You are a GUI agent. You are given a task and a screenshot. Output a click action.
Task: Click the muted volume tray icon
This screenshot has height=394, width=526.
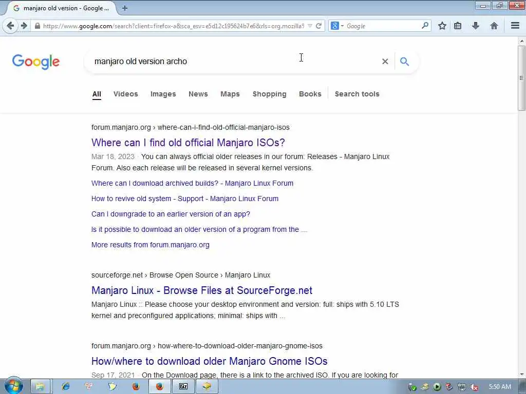tap(474, 387)
